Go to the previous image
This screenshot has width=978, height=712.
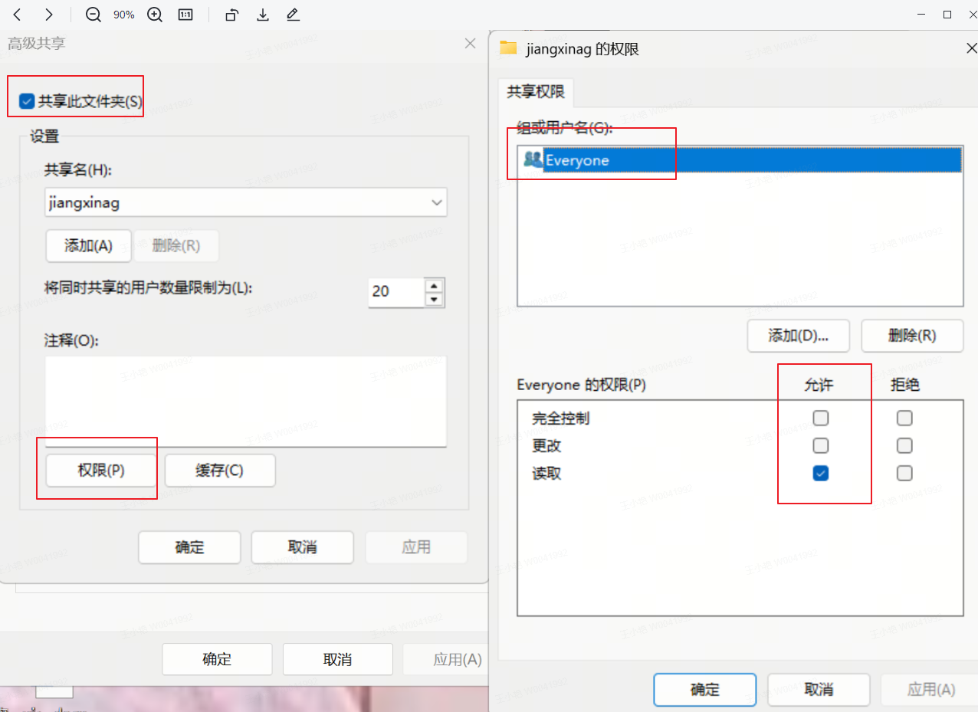18,15
